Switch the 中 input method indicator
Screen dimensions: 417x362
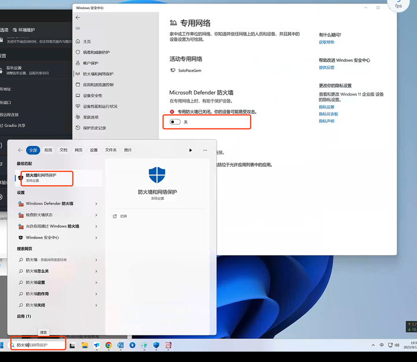(x=382, y=345)
